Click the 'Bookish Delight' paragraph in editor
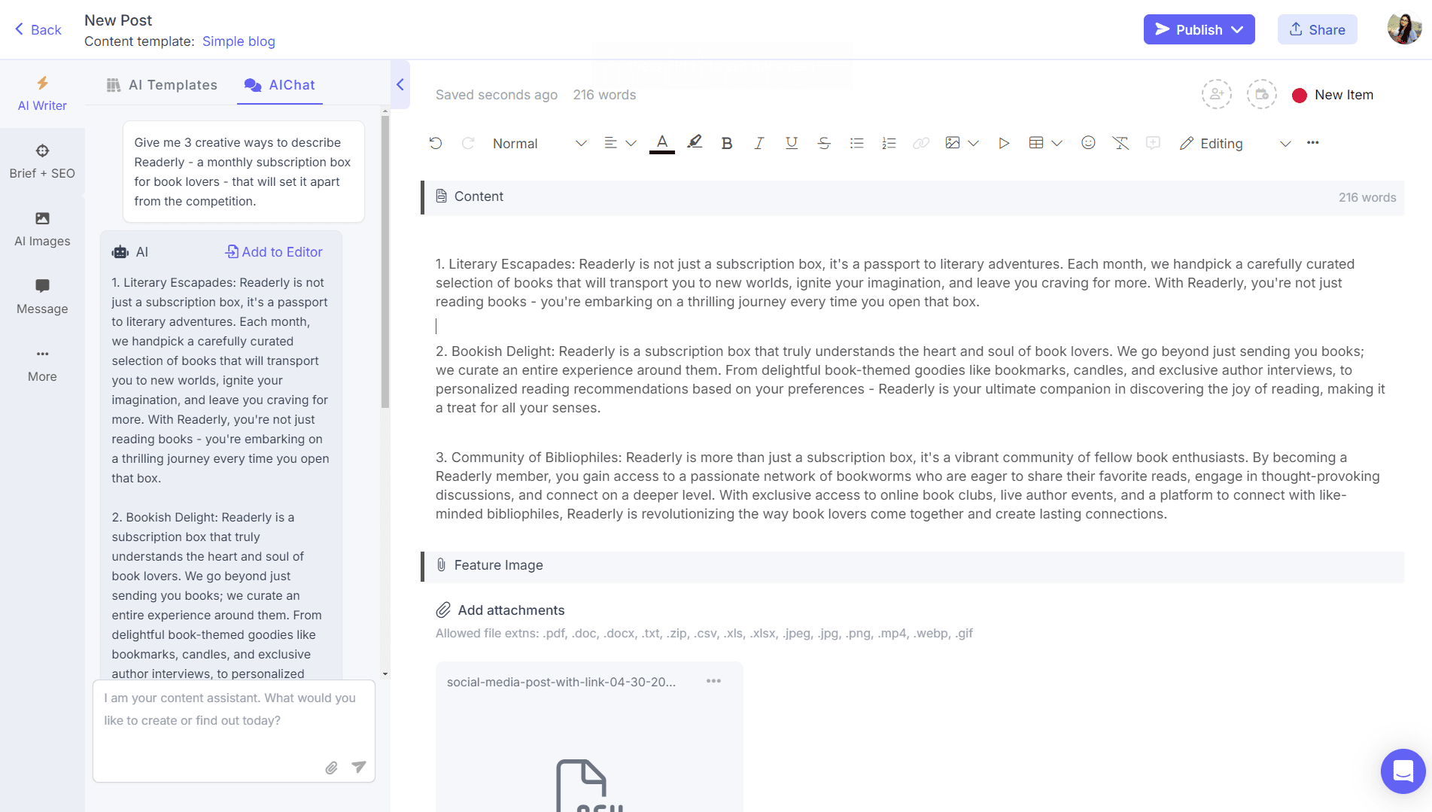This screenshot has width=1432, height=812. (x=911, y=379)
